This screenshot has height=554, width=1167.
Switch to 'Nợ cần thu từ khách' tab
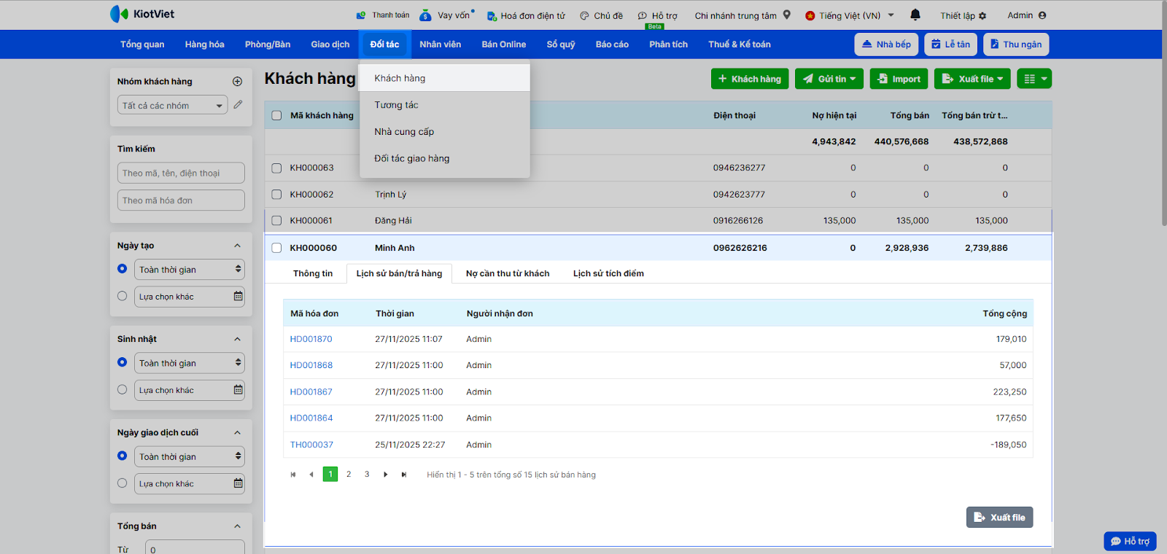508,273
